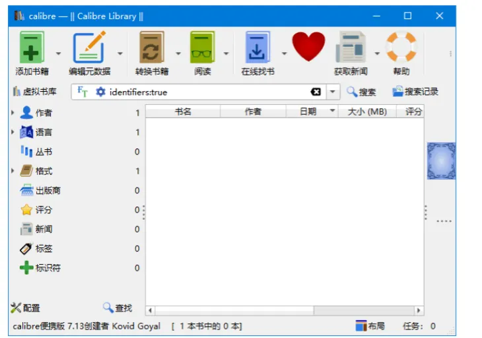Click calibre books icon in title bar

(19, 16)
